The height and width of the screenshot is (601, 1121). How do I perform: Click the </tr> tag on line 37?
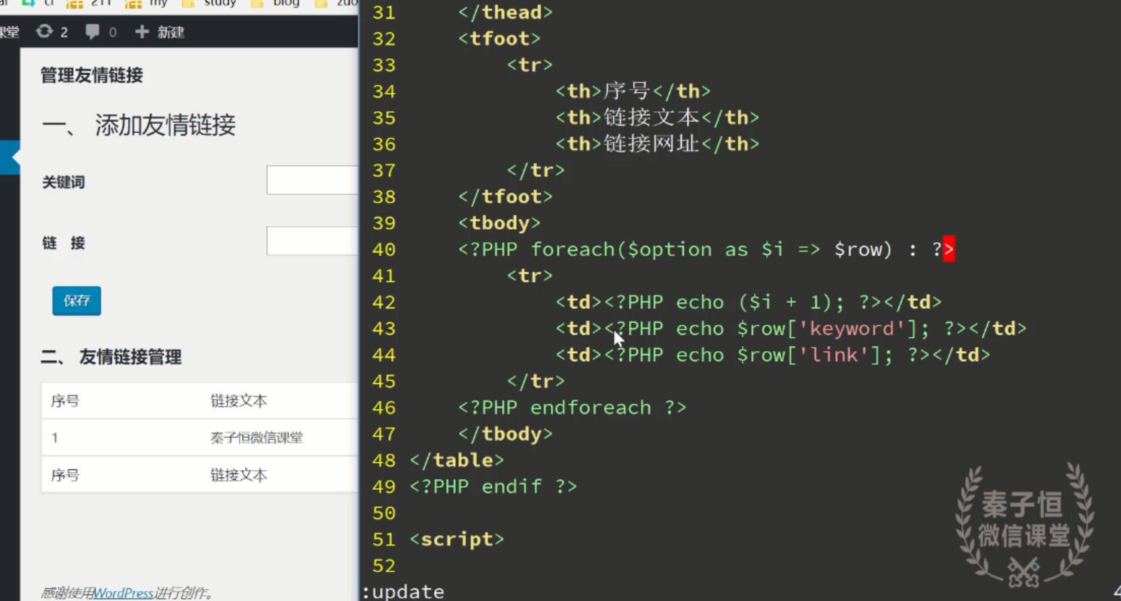pyautogui.click(x=536, y=170)
